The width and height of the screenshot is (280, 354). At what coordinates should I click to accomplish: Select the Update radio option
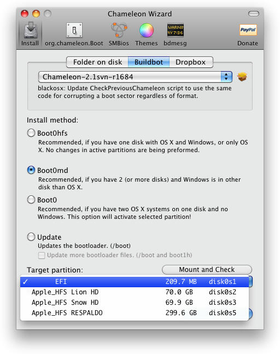click(31, 237)
